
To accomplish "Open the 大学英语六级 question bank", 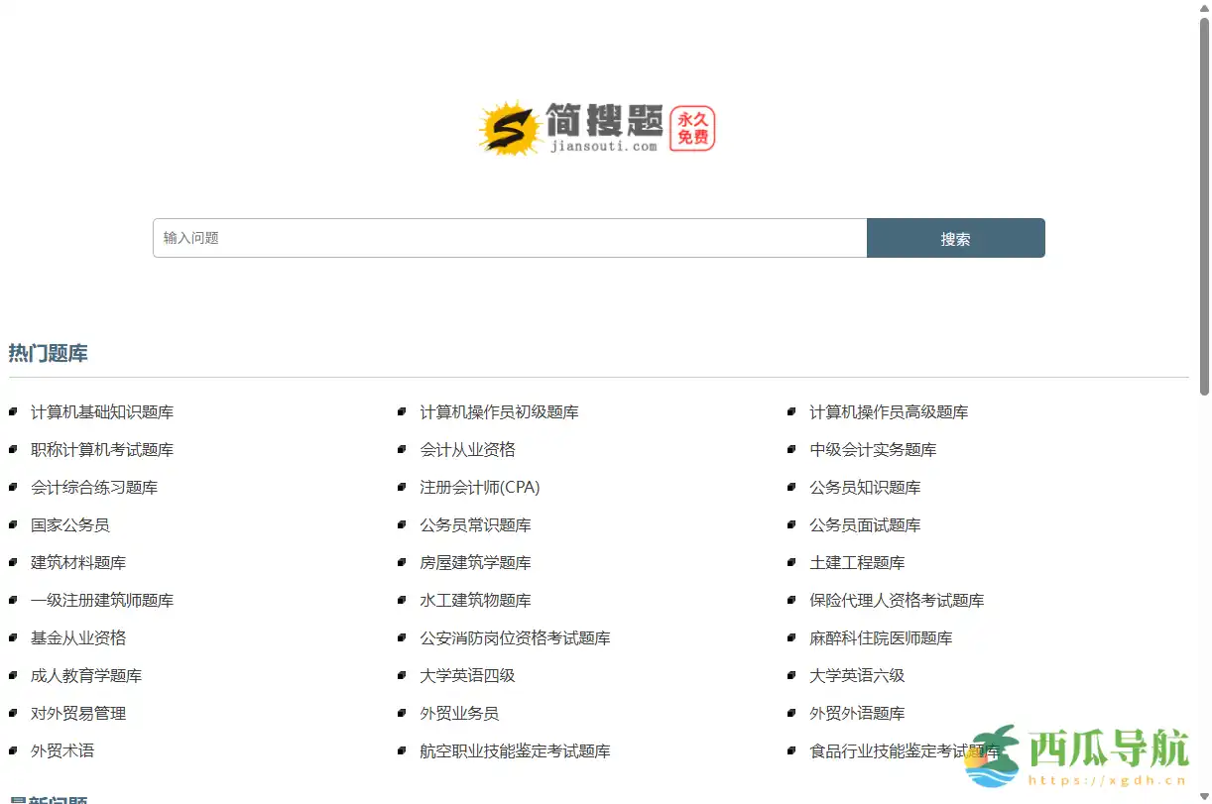I will (x=857, y=675).
